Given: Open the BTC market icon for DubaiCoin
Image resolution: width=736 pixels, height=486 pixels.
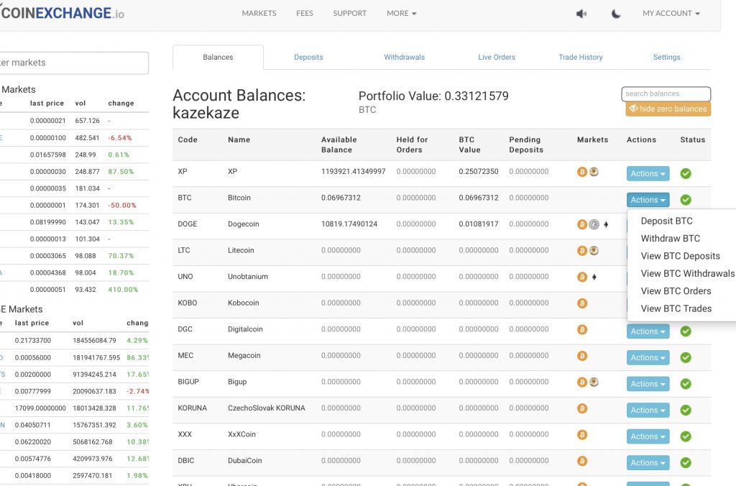Looking at the screenshot, I should 582,461.
